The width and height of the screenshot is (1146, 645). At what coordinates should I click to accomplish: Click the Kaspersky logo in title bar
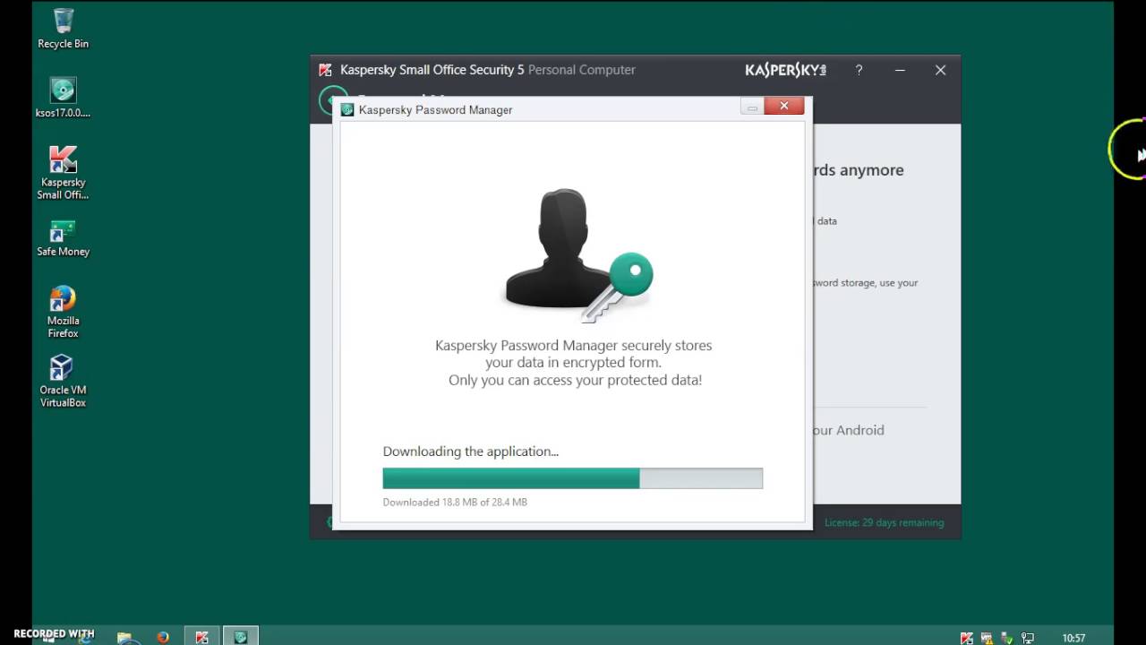pos(785,70)
